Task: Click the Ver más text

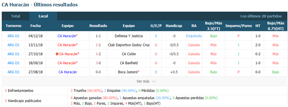Action: [143, 81]
